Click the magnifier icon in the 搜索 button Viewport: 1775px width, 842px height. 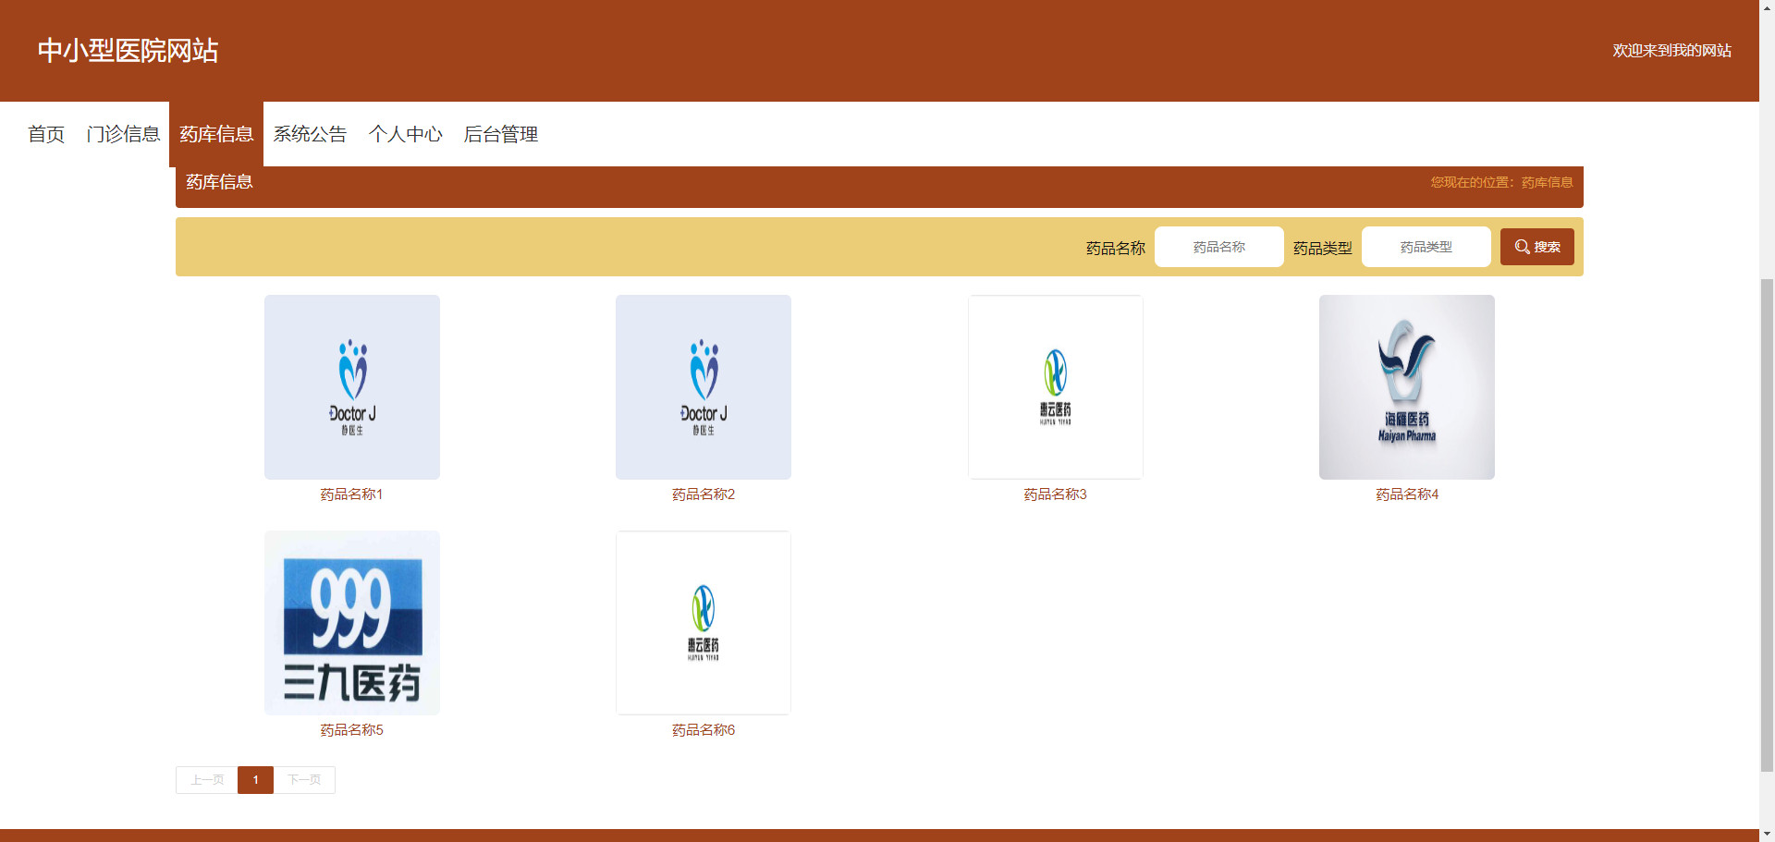1522,247
